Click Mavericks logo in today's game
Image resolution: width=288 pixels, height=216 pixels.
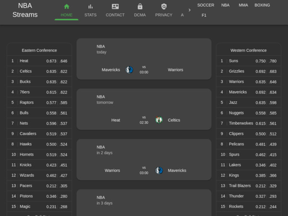[x=129, y=70]
